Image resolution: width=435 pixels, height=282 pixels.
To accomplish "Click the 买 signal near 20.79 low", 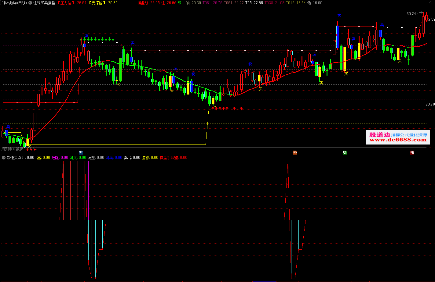I will 214,105.
